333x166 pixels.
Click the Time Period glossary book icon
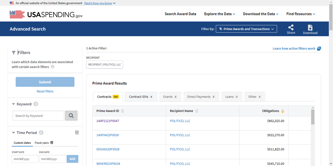click(77, 132)
